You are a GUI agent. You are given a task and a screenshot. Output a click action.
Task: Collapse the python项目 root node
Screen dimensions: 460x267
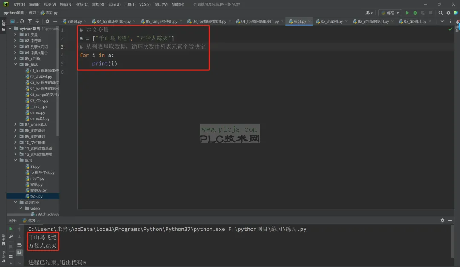(10, 29)
